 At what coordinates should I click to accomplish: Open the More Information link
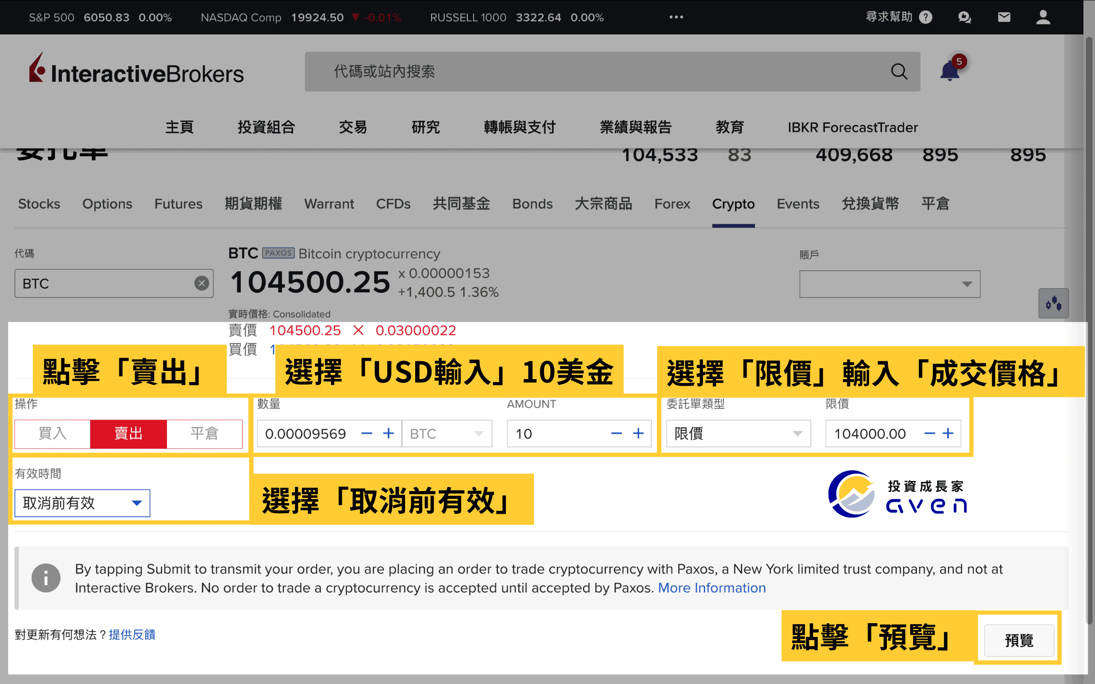(x=712, y=588)
